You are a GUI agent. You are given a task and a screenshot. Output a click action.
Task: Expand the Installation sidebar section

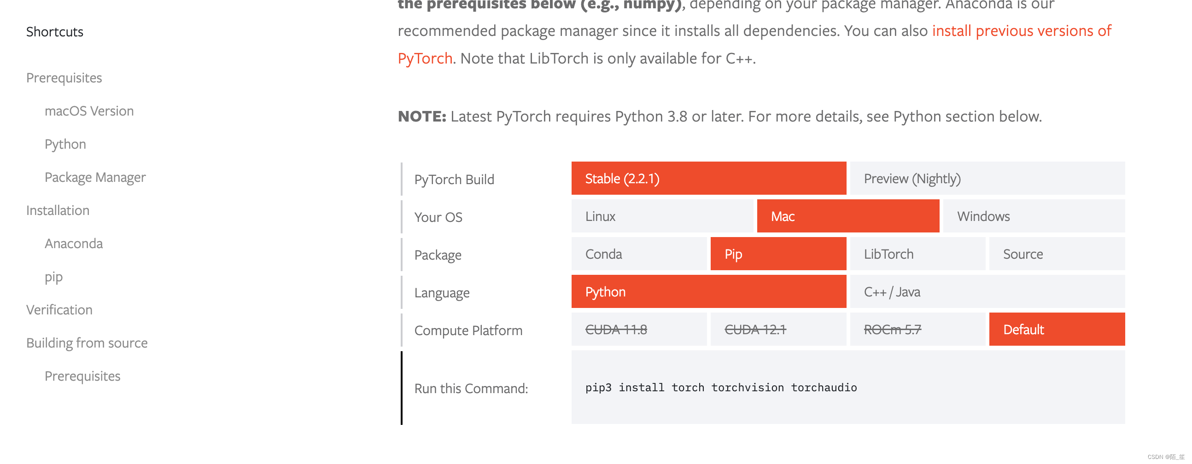click(x=58, y=210)
